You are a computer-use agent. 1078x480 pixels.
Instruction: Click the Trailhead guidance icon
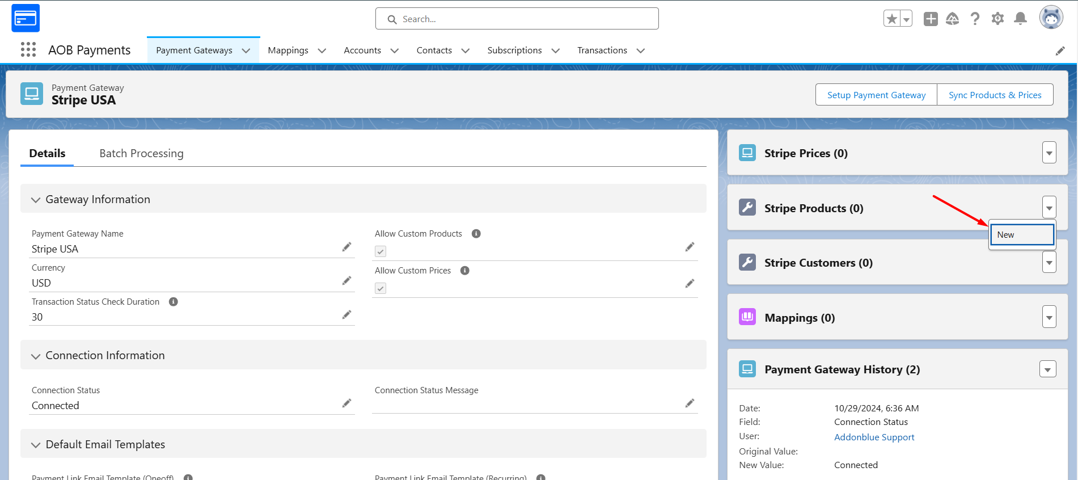click(953, 19)
